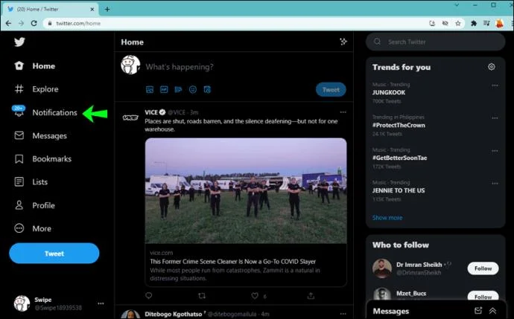Reply to the VICE tweet

tap(149, 296)
